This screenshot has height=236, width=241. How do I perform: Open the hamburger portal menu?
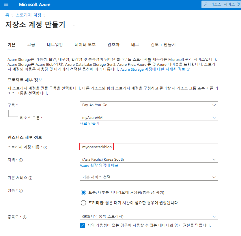click(6, 4)
